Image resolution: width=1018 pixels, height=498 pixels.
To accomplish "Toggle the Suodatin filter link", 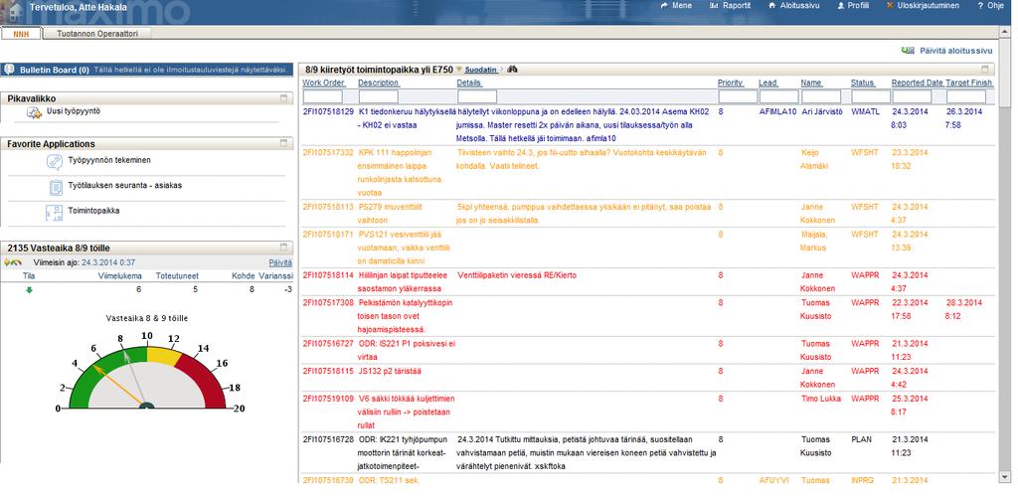I will 481,70.
